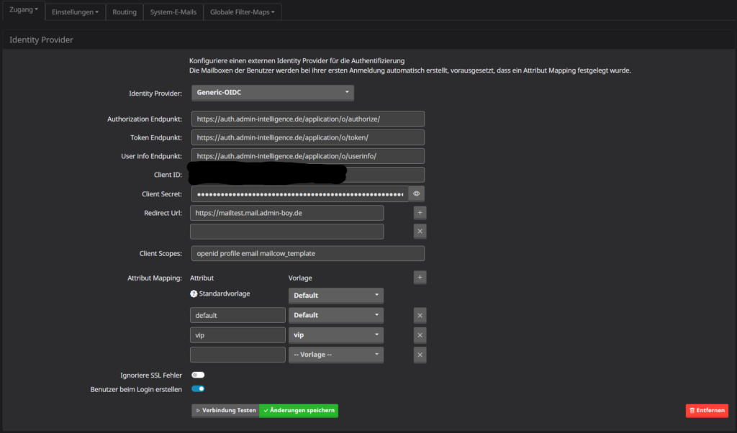
Task: Click into the Client Scopes field
Action: pyautogui.click(x=308, y=253)
